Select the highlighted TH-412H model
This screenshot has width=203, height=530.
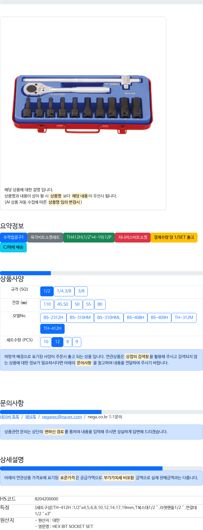point(52,329)
